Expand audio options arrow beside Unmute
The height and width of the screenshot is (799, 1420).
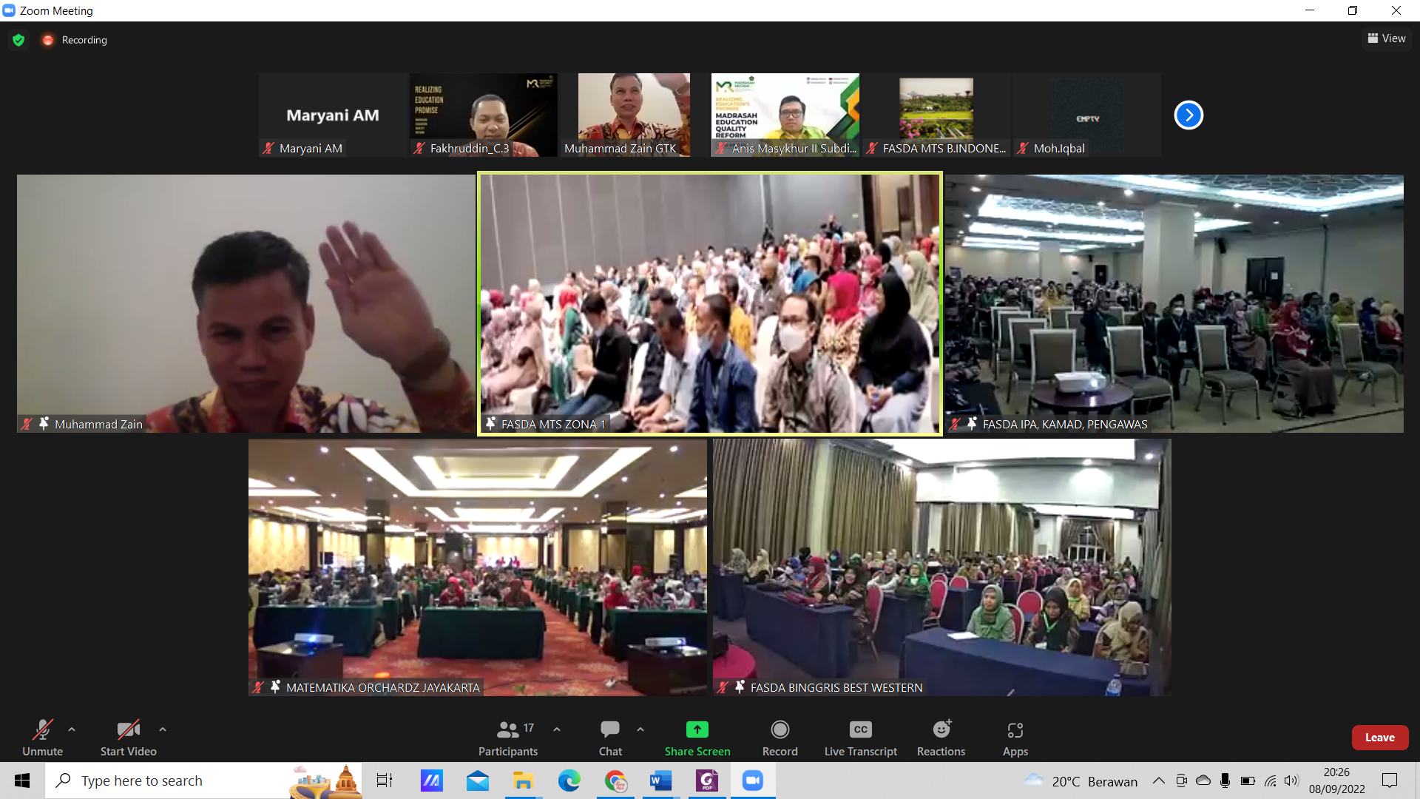72,729
